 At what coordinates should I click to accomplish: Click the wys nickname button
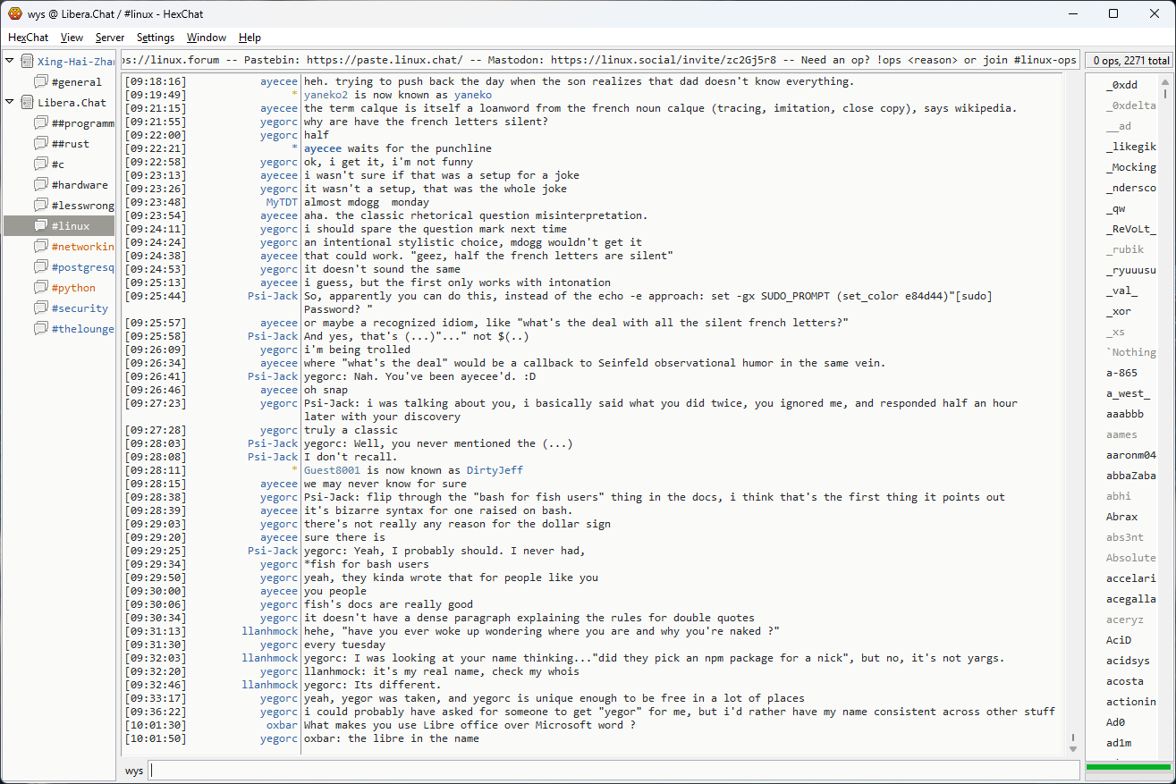click(x=134, y=771)
